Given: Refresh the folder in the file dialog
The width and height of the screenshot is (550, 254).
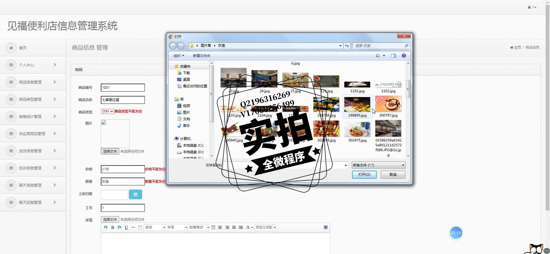Looking at the screenshot, I should 347,46.
